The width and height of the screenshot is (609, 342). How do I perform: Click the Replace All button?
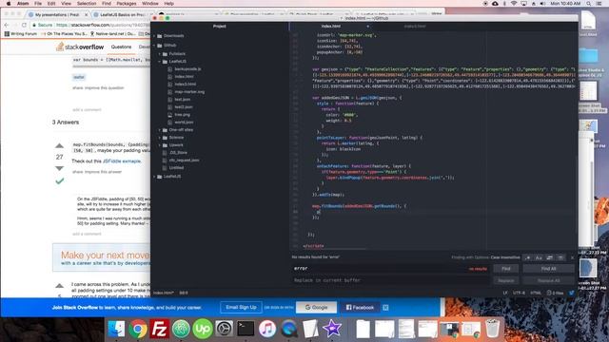(x=548, y=280)
